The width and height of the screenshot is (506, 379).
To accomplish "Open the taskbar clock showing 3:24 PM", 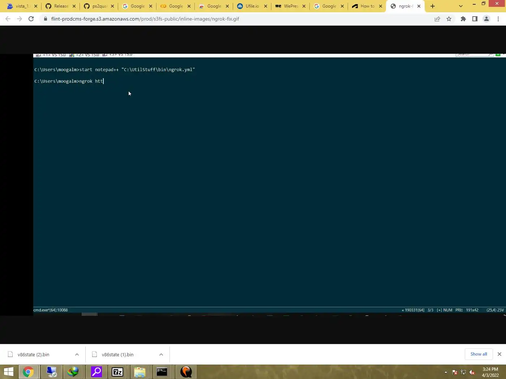I will (490, 372).
